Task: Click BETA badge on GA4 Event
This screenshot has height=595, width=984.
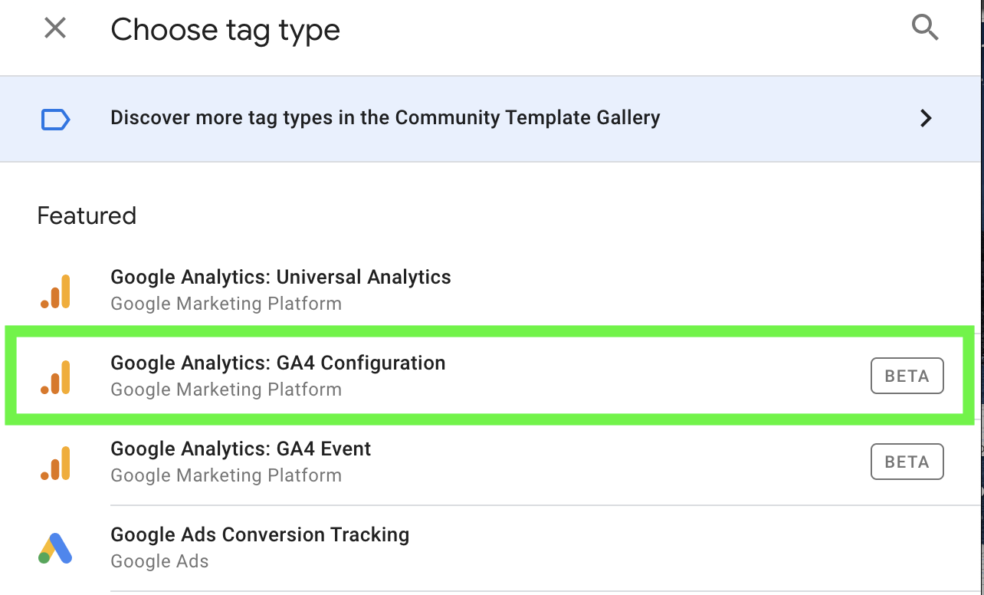Action: click(907, 462)
